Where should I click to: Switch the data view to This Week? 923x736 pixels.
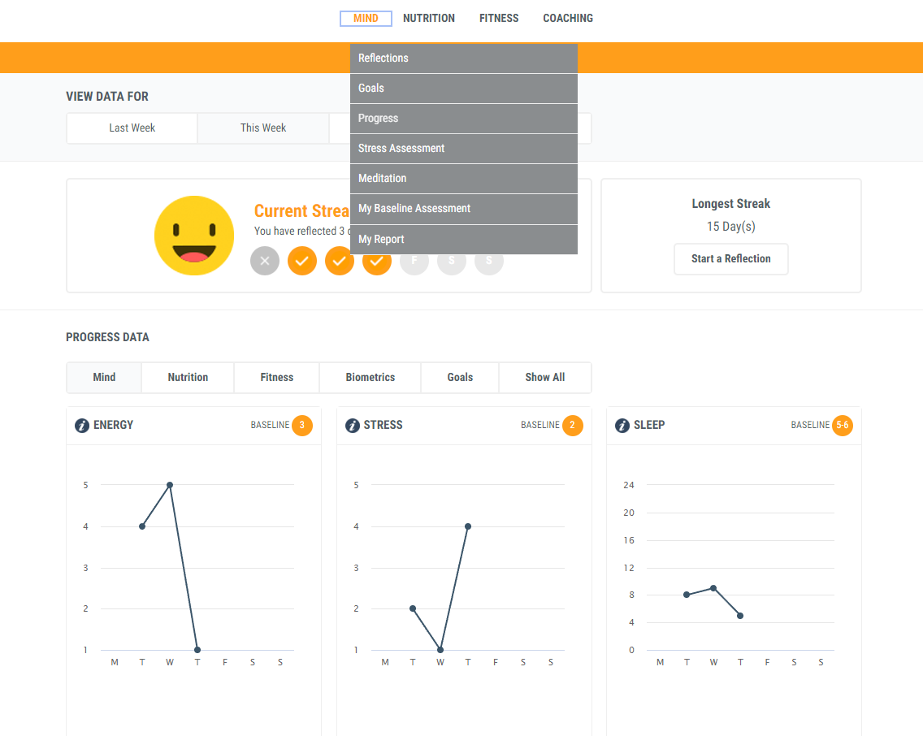(263, 128)
